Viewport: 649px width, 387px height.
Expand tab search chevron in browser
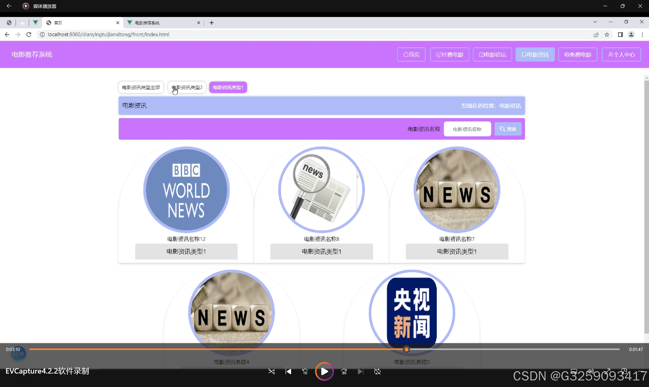coord(595,22)
